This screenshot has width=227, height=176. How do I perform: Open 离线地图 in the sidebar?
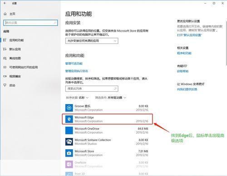point(15,58)
